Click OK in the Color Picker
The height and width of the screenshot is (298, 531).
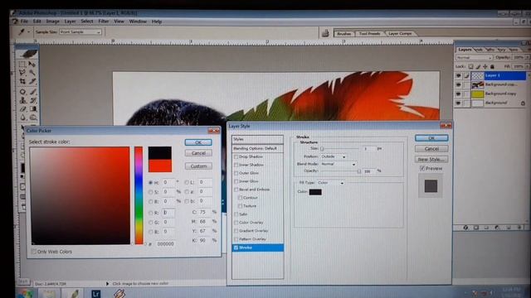click(x=198, y=142)
